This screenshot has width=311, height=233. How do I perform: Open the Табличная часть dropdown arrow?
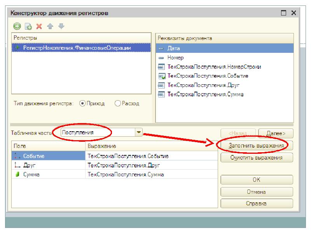(x=139, y=132)
